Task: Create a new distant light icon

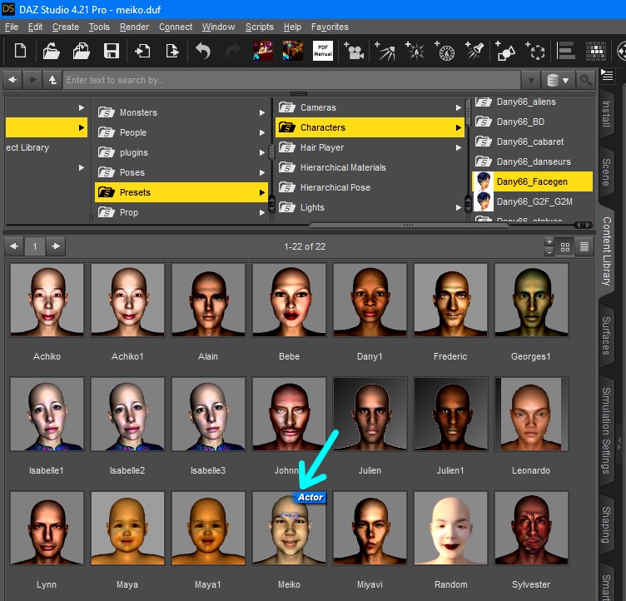Action: 445,51
